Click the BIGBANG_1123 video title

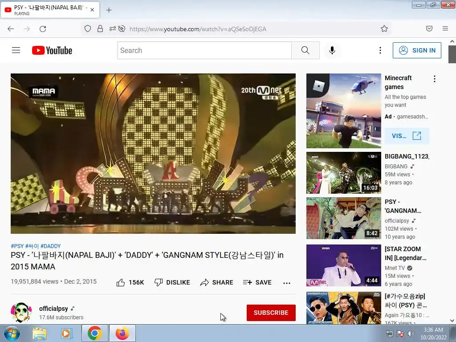[407, 156]
